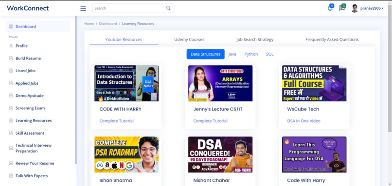Click the Dashboard breadcrumb link
Screen dimensions: 392x186
tap(108, 24)
